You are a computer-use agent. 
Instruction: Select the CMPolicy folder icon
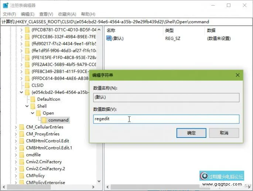point(22,176)
